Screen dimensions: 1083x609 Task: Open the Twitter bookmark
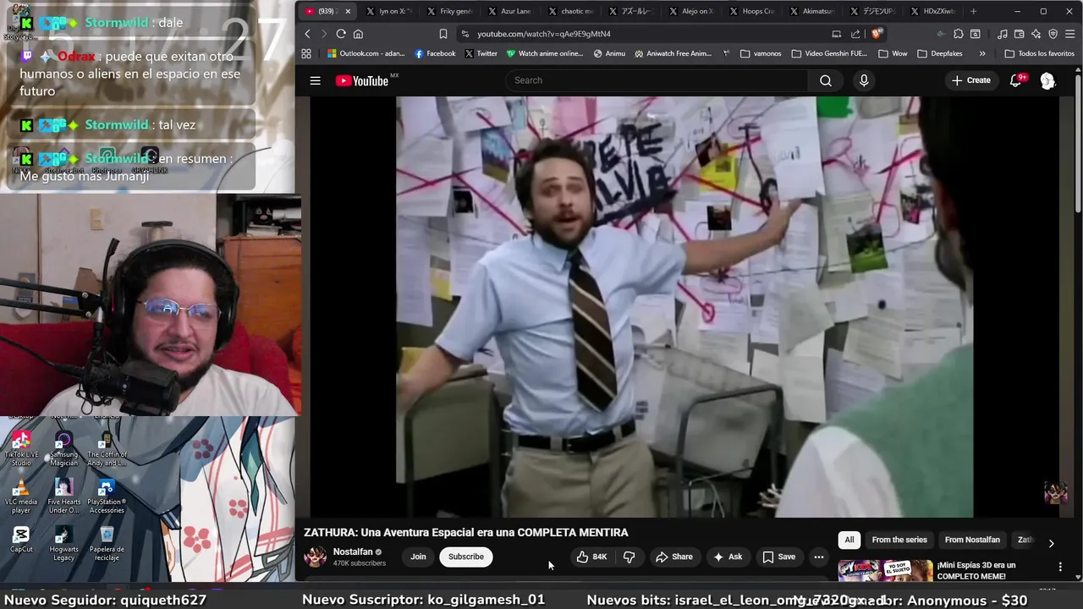tap(481, 53)
